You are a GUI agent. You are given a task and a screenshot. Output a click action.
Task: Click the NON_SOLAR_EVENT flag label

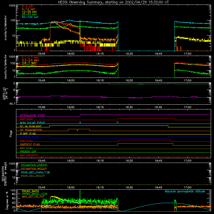tap(32, 123)
